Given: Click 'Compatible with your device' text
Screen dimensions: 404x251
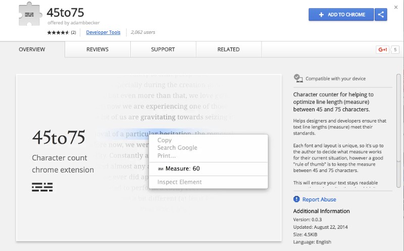Looking at the screenshot, I should point(335,78).
